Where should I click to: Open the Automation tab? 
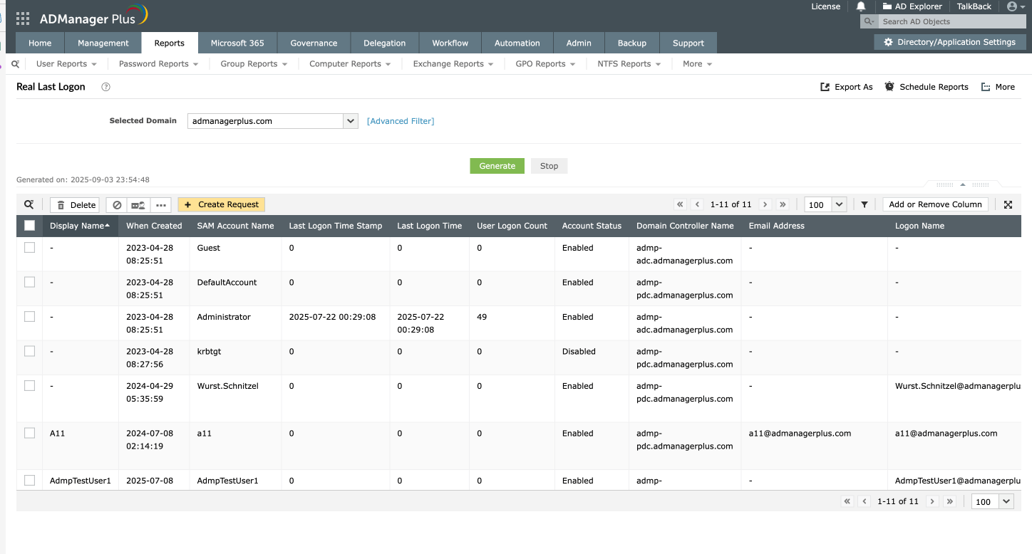(517, 43)
